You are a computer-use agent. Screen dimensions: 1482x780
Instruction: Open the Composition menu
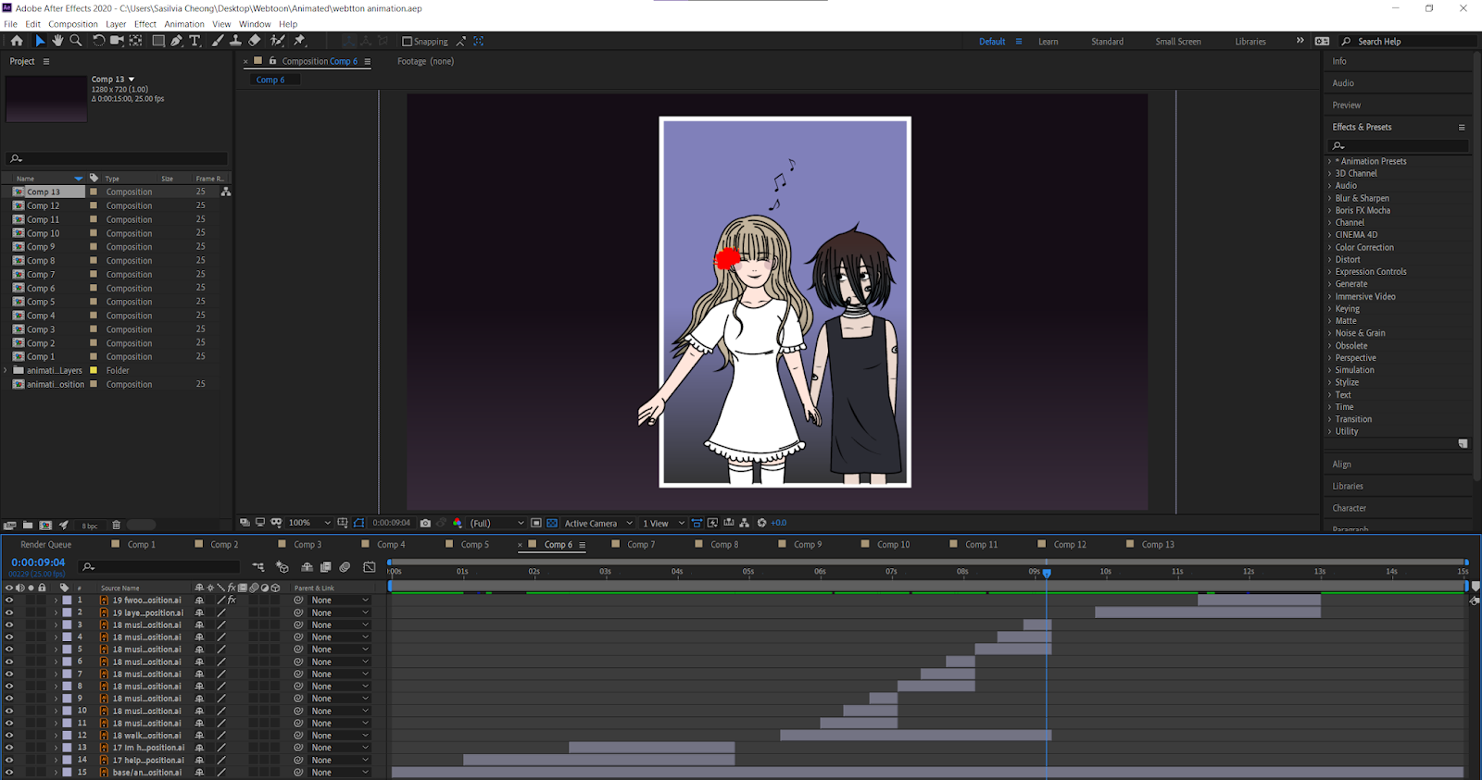pos(73,24)
